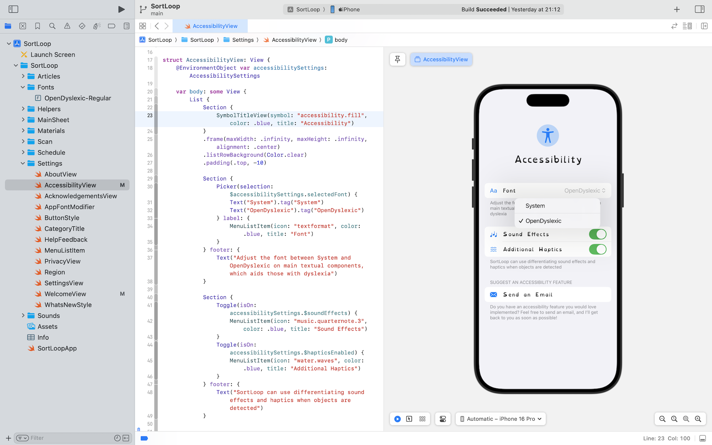Pin the preview with the pin icon
Viewport: 712px width, 445px height.
click(397, 59)
